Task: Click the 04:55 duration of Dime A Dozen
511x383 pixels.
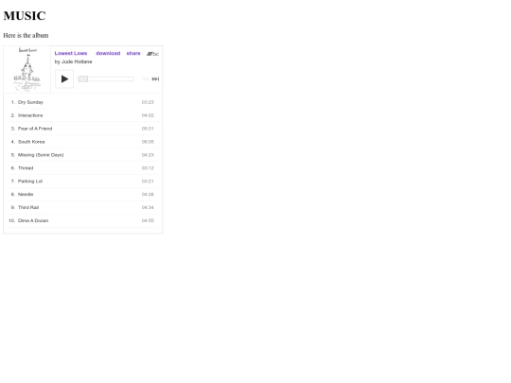Action: (148, 220)
